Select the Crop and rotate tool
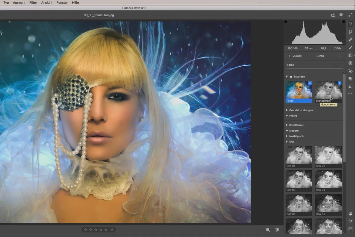The height and width of the screenshot is (237, 355). click(351, 32)
